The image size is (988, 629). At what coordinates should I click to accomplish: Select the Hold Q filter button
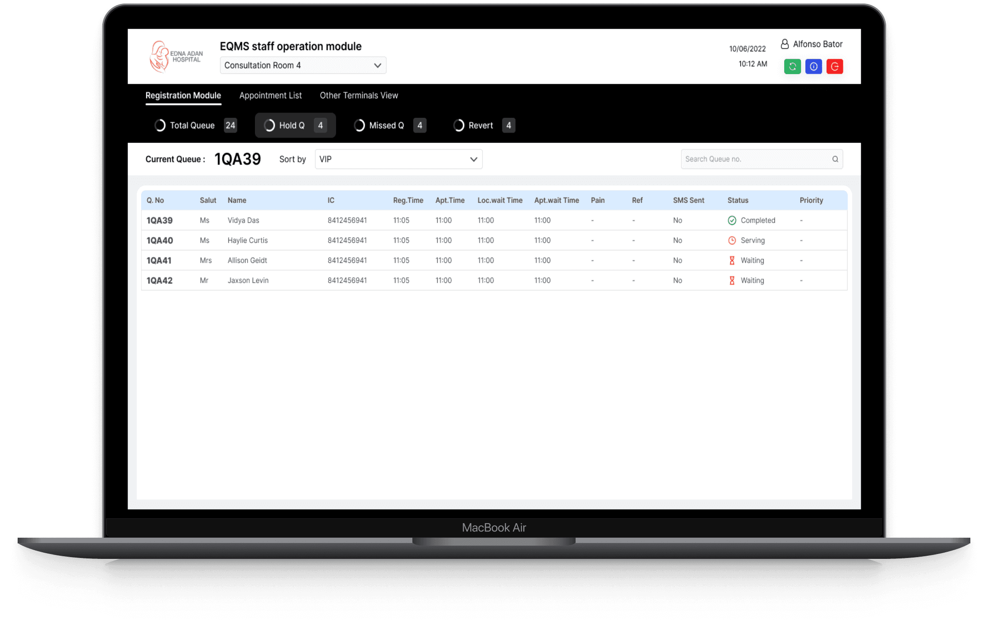[x=295, y=126]
